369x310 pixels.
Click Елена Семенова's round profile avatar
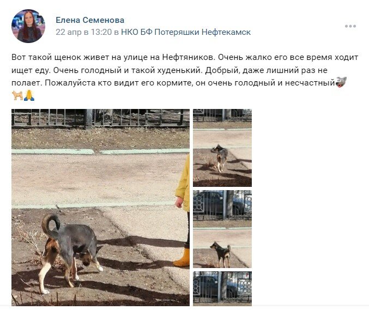[28, 26]
